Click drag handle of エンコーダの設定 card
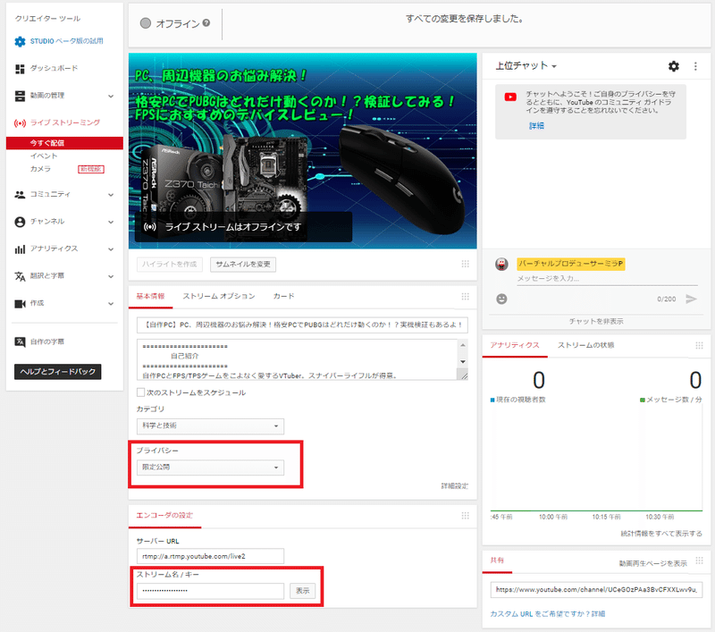Screen dimensions: 715x632 point(465,516)
